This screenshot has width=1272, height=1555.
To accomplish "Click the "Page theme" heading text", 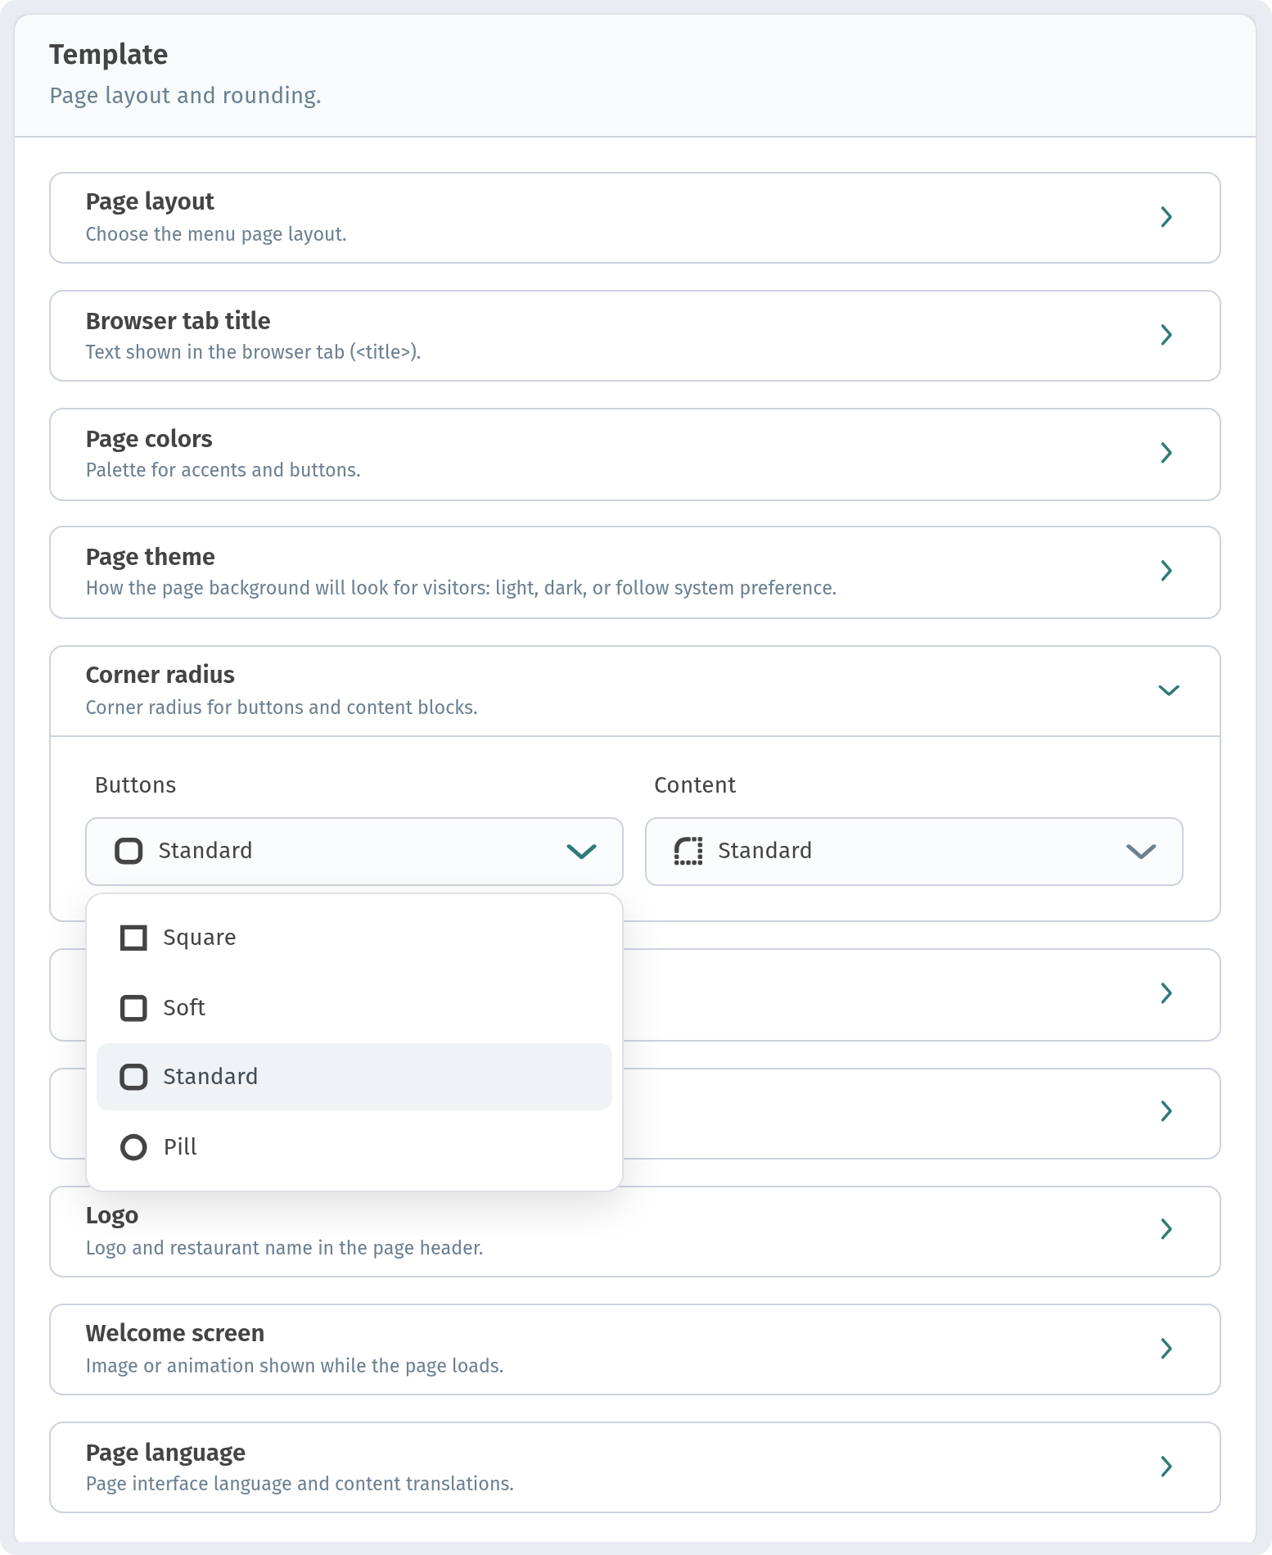I will pos(150,557).
